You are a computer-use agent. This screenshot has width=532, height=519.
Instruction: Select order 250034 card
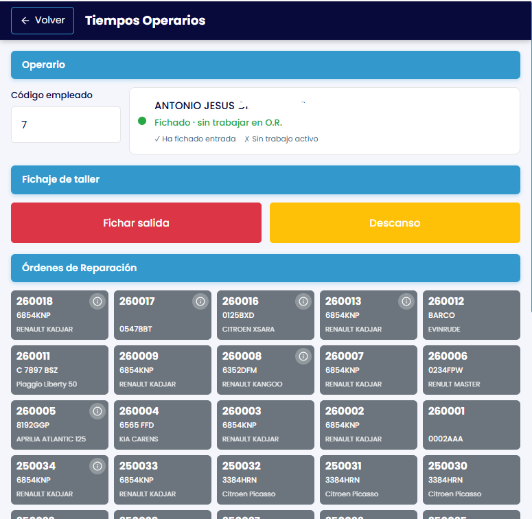(60, 480)
